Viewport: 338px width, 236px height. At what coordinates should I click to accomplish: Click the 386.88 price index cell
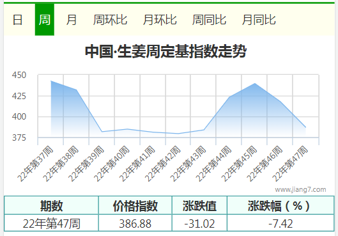tap(135, 223)
